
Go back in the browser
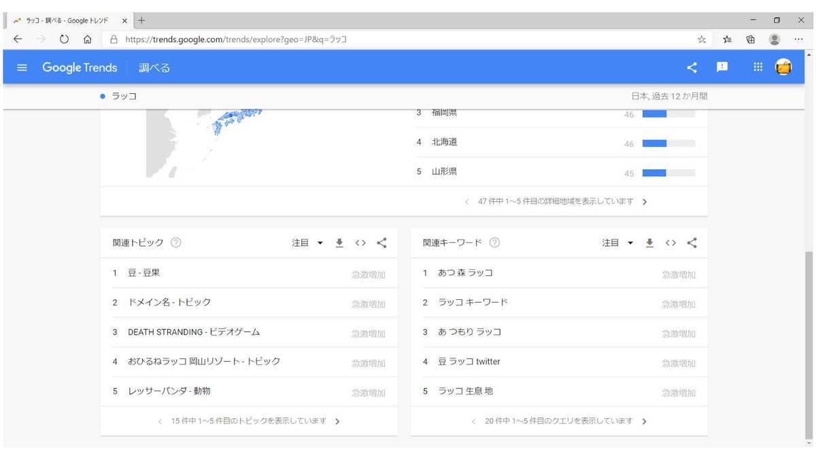pos(18,39)
